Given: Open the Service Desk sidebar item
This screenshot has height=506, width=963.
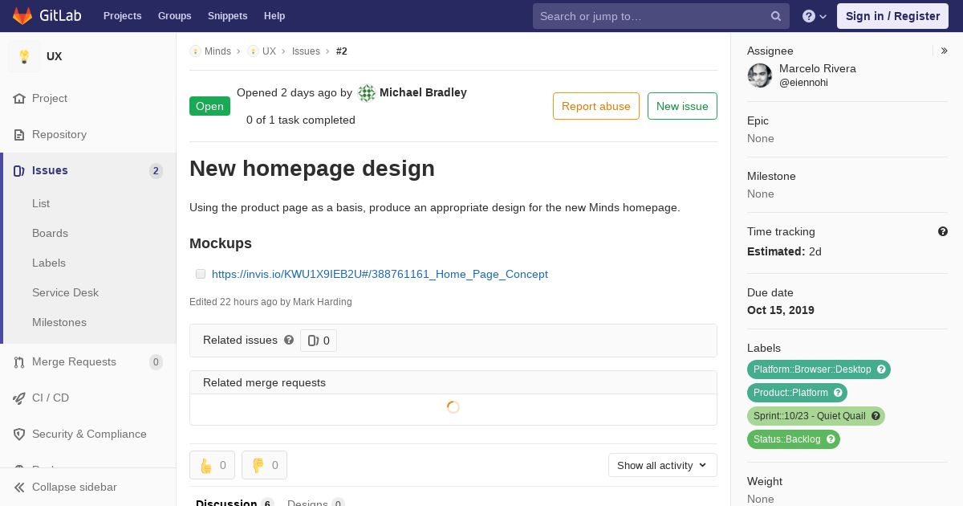Looking at the screenshot, I should point(65,292).
